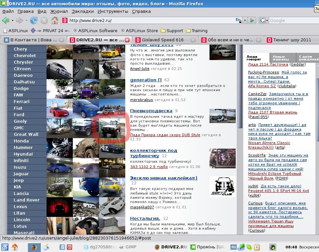Open the Инструменты menu
This screenshot has height=252, width=319.
coord(113,11)
